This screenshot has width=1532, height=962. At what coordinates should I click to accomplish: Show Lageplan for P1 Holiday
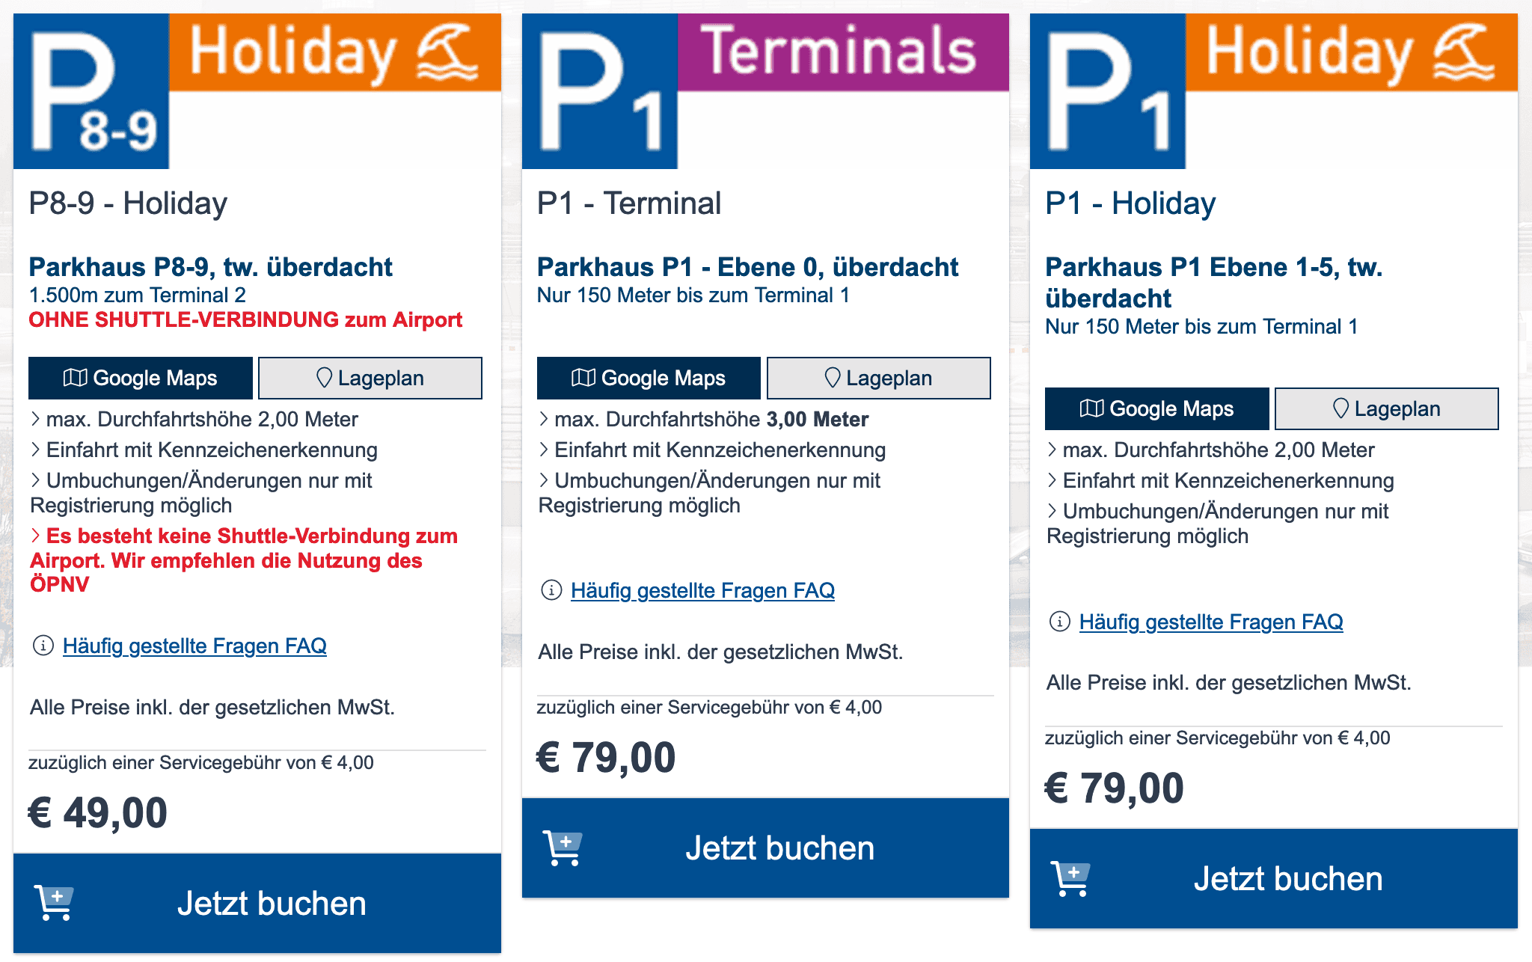(1386, 409)
